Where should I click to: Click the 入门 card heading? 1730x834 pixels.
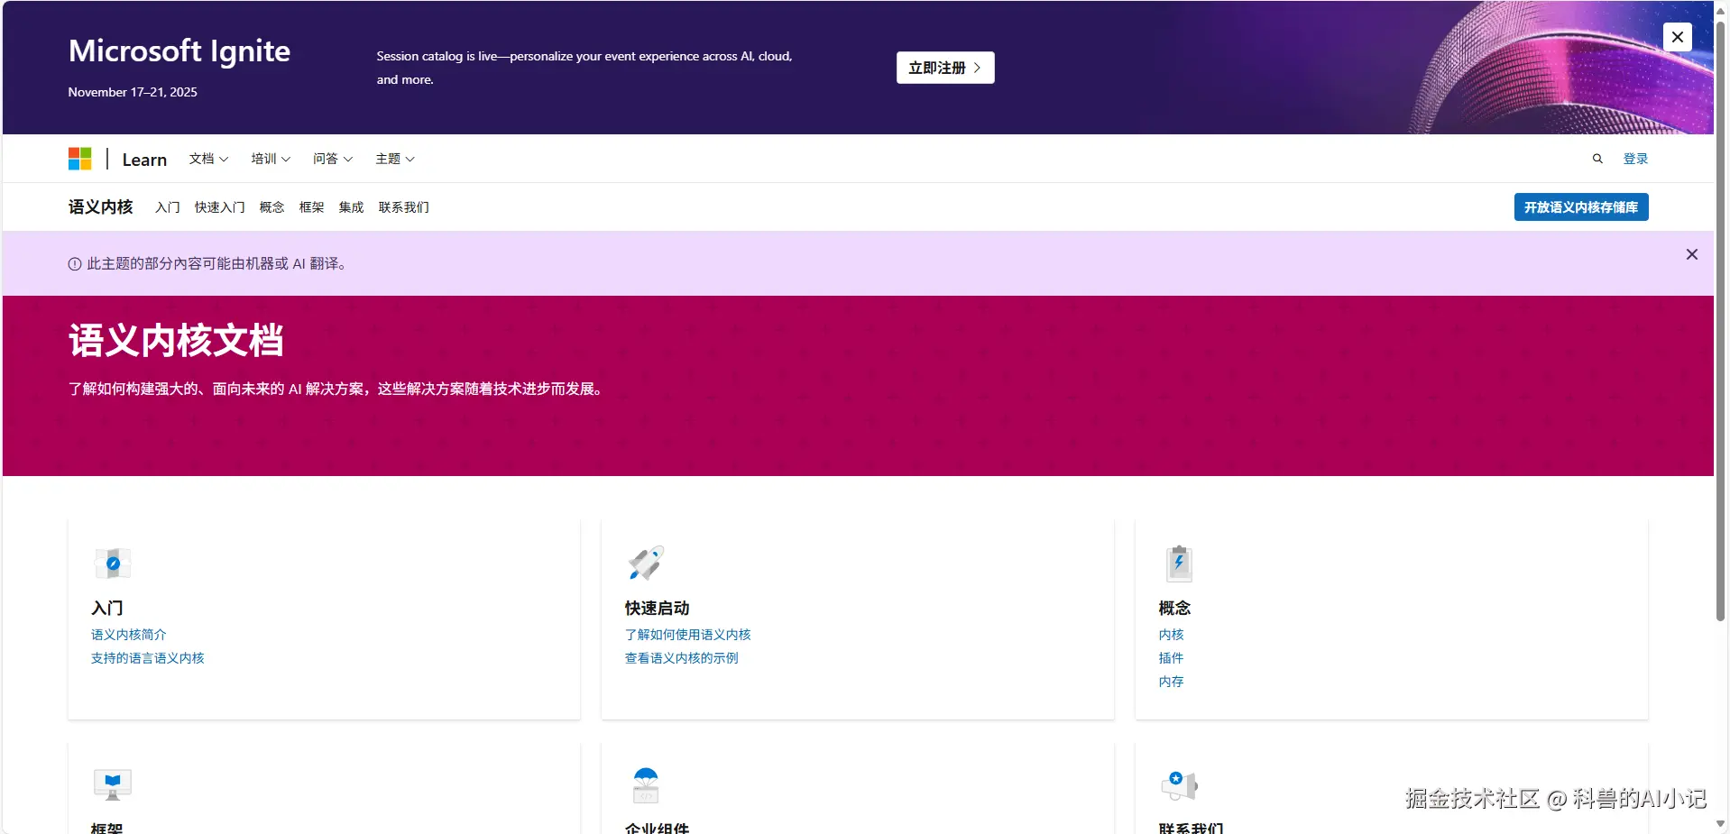tap(107, 609)
